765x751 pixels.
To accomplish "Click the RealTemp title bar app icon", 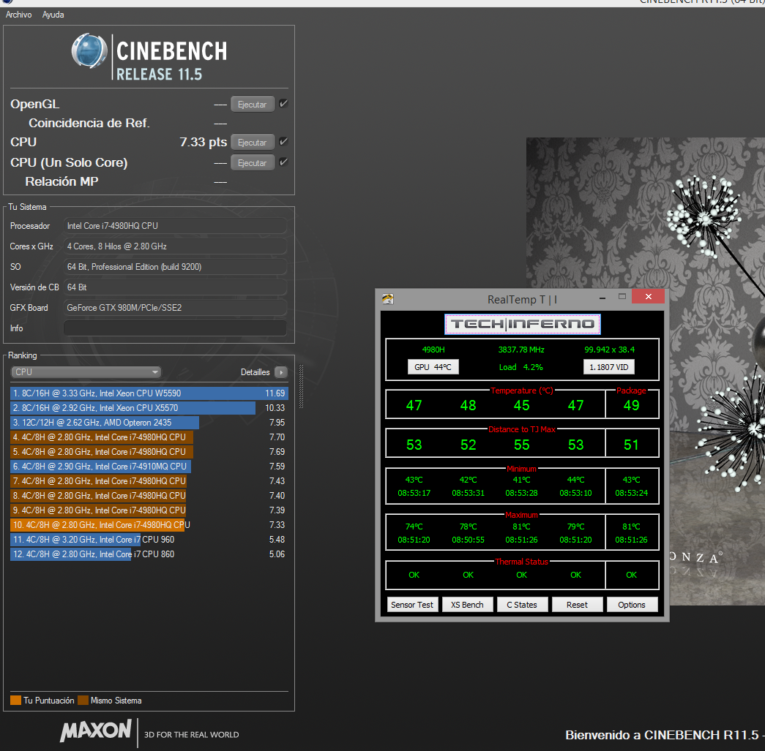I will coord(388,298).
